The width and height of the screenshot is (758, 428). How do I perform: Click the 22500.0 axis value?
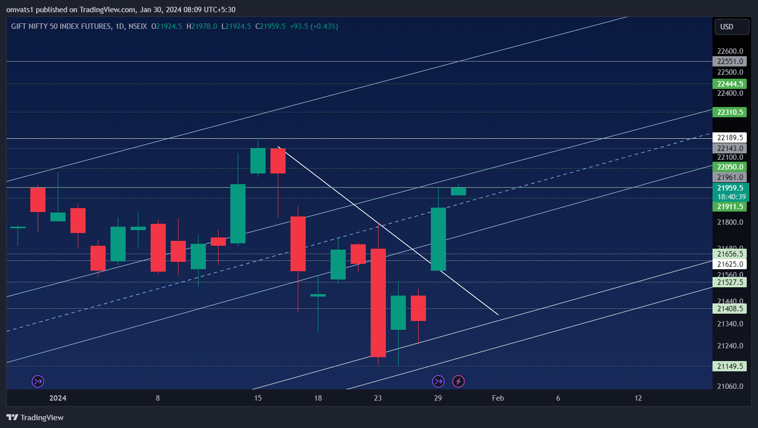730,72
